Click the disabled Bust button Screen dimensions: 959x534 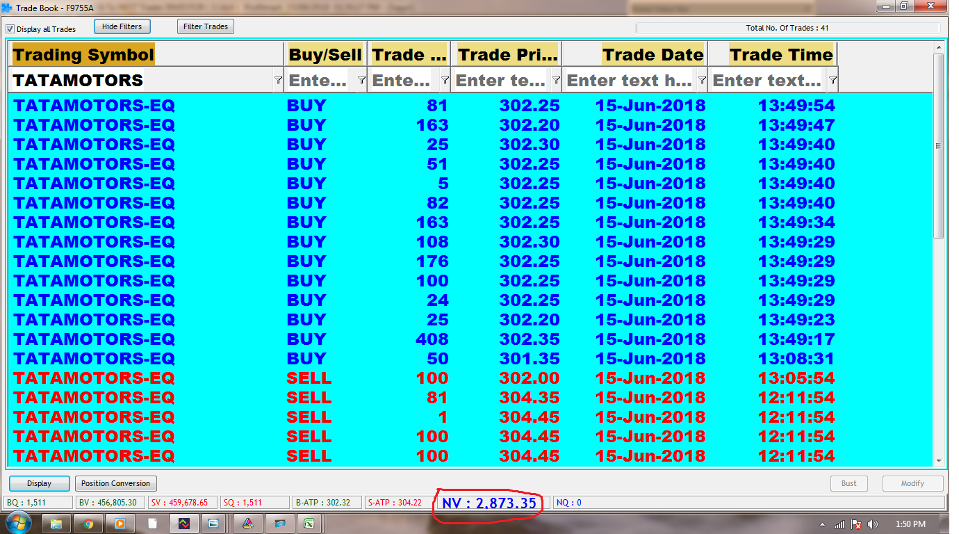click(x=849, y=483)
